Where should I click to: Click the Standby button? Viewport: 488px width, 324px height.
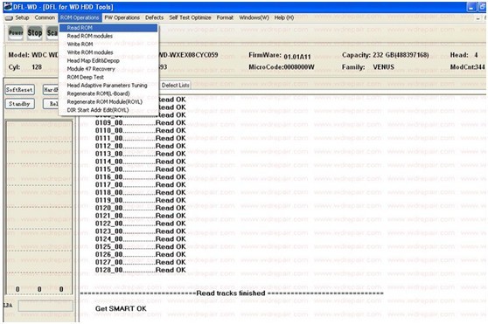(19, 104)
